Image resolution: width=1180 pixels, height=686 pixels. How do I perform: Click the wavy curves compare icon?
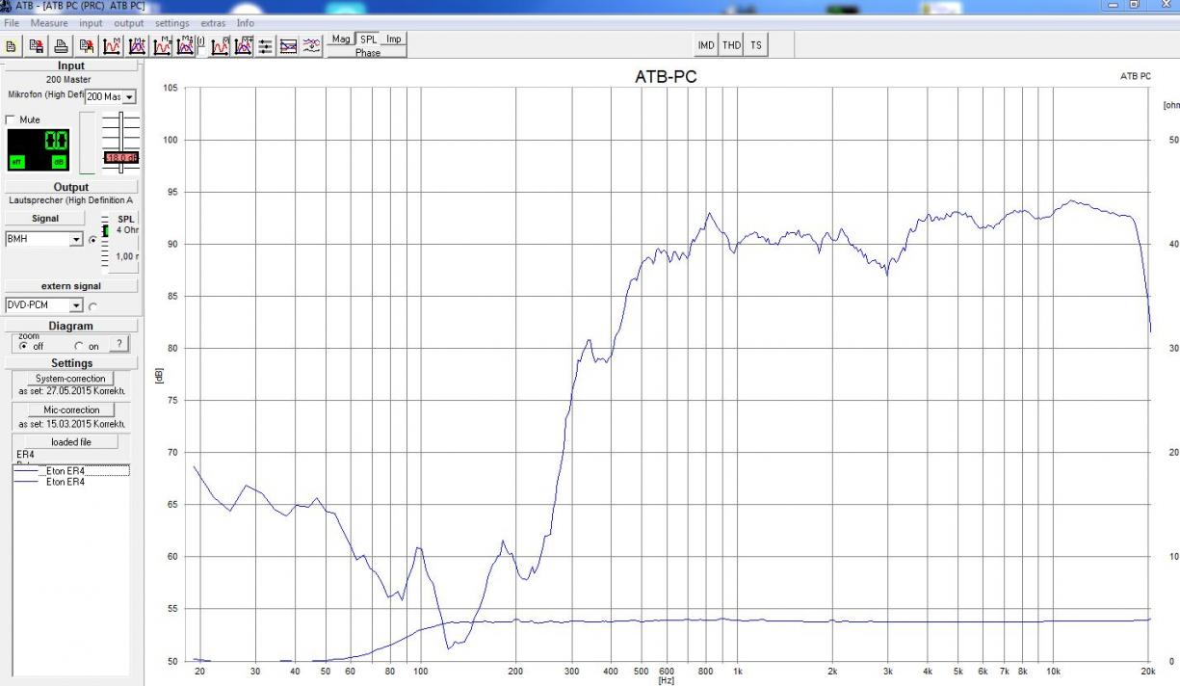(311, 45)
